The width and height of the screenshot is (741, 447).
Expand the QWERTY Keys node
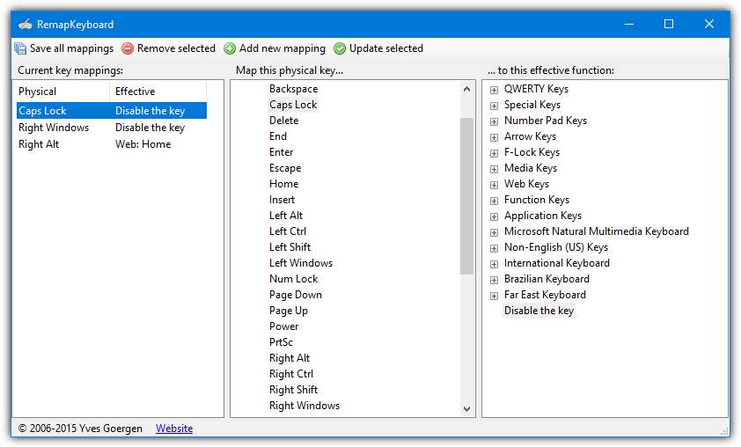494,90
